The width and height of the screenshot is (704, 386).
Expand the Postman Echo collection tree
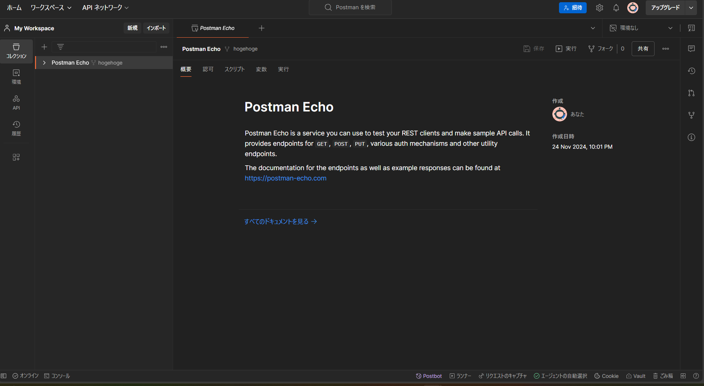(x=44, y=63)
